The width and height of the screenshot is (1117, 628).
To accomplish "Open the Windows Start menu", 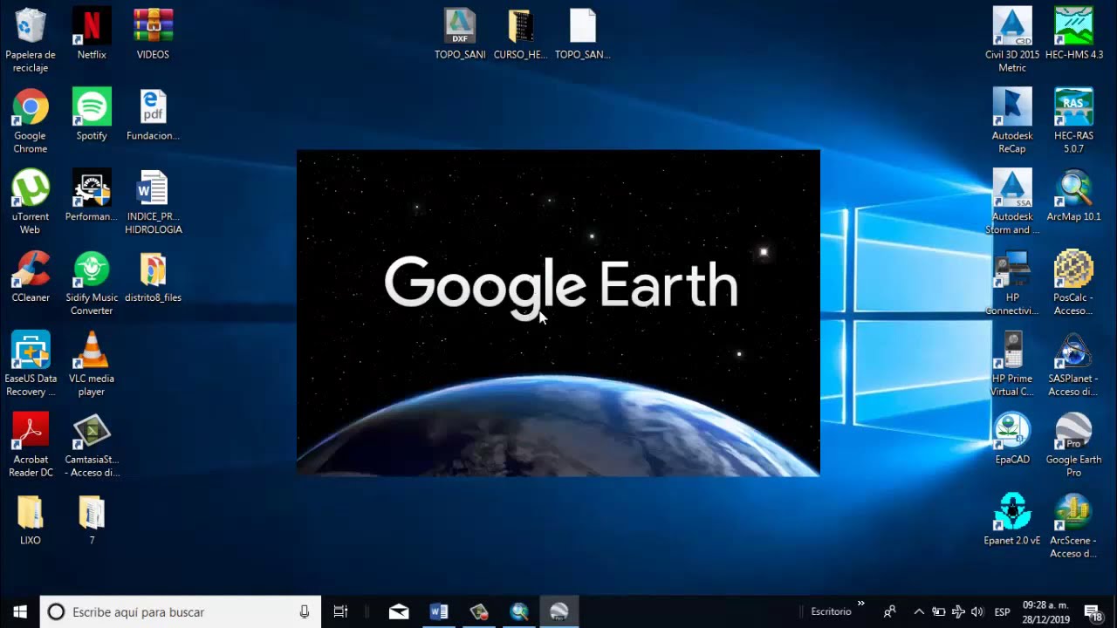I will click(x=20, y=611).
